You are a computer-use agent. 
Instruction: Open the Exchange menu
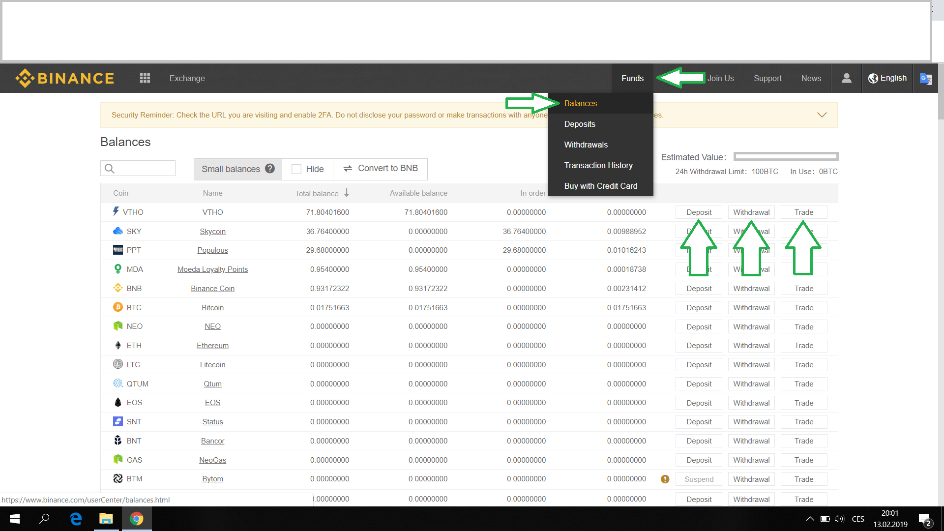pyautogui.click(x=187, y=78)
